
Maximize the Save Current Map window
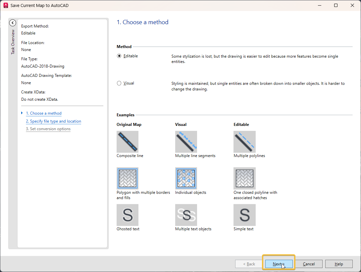point(336,5)
